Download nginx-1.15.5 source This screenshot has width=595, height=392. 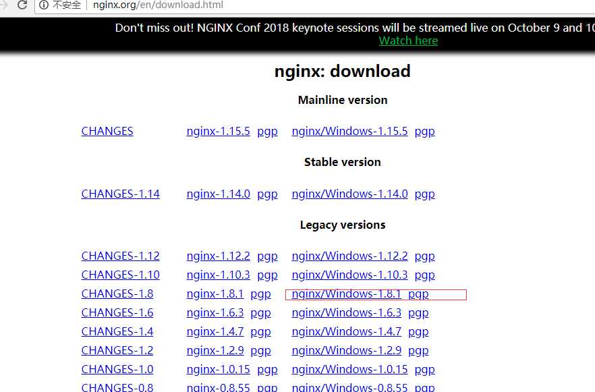click(x=218, y=132)
